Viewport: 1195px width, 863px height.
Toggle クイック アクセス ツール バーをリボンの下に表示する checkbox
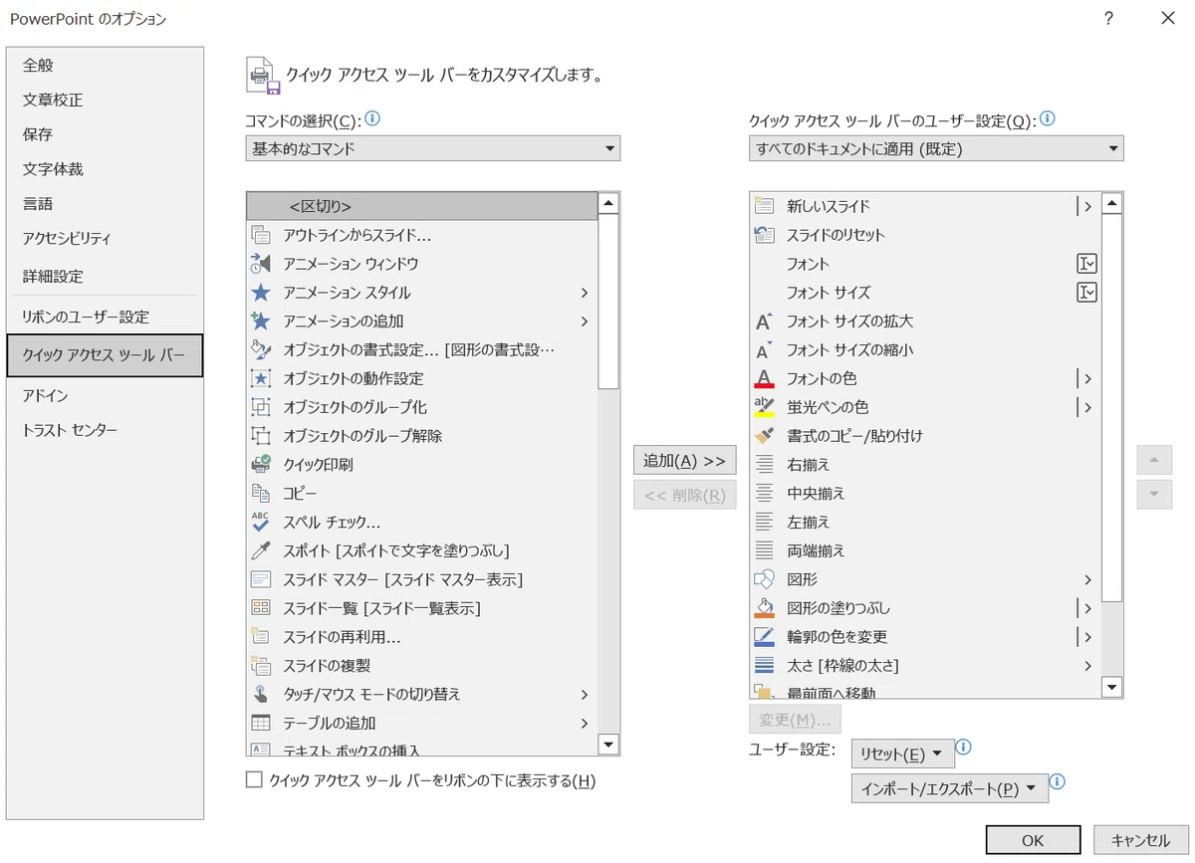pos(254,780)
